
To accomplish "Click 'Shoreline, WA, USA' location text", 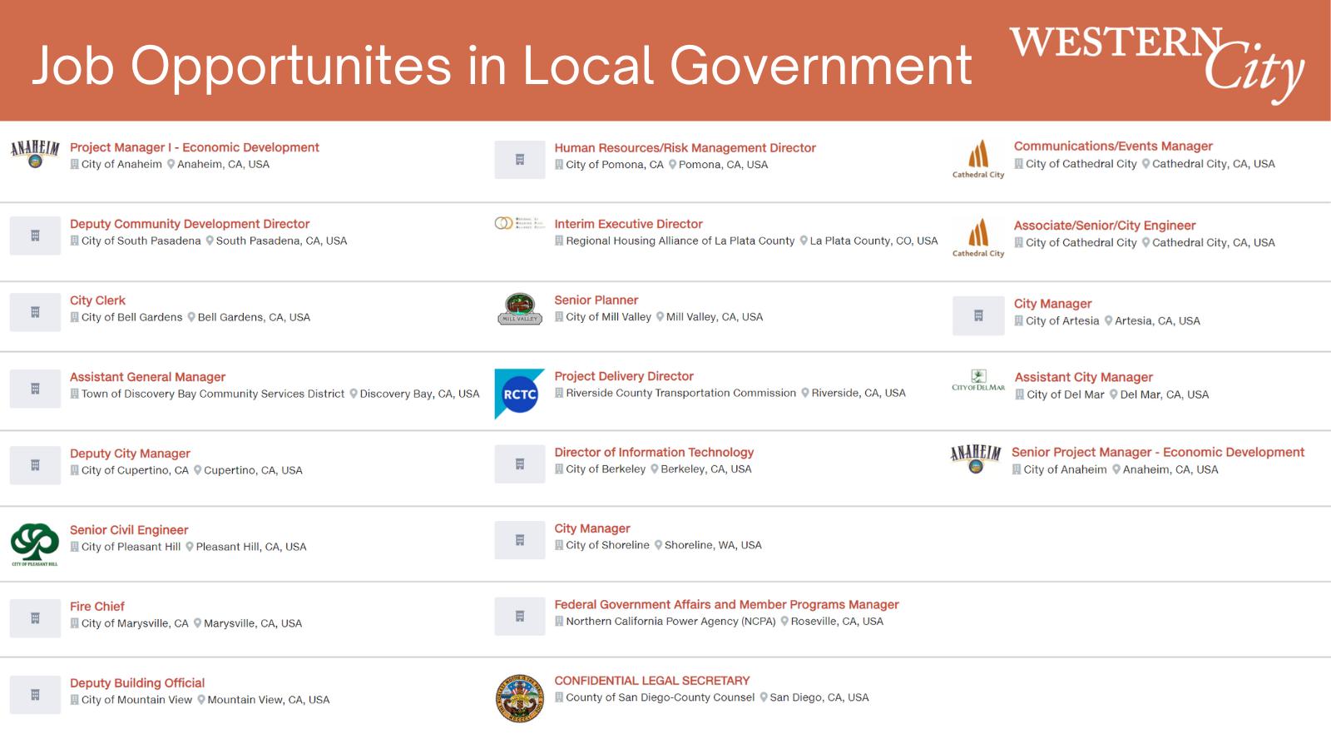I will pyautogui.click(x=713, y=545).
